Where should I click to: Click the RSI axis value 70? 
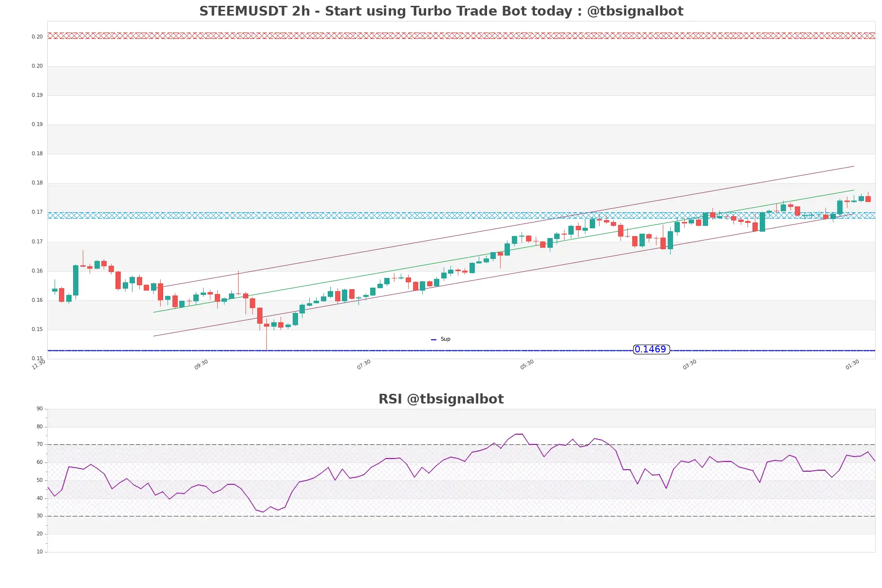[39, 444]
